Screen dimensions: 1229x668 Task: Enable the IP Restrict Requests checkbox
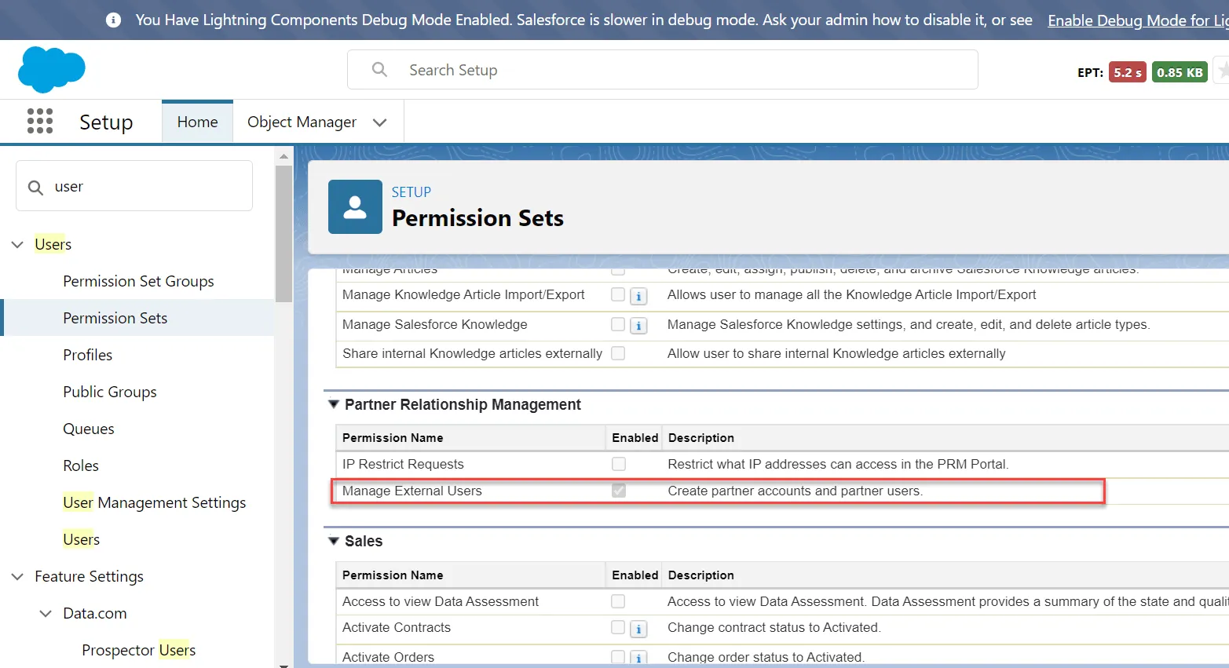click(618, 464)
